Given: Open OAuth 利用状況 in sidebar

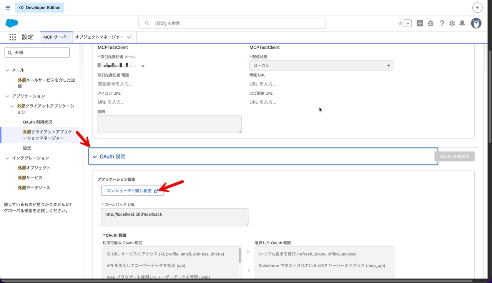Looking at the screenshot, I should coord(37,122).
